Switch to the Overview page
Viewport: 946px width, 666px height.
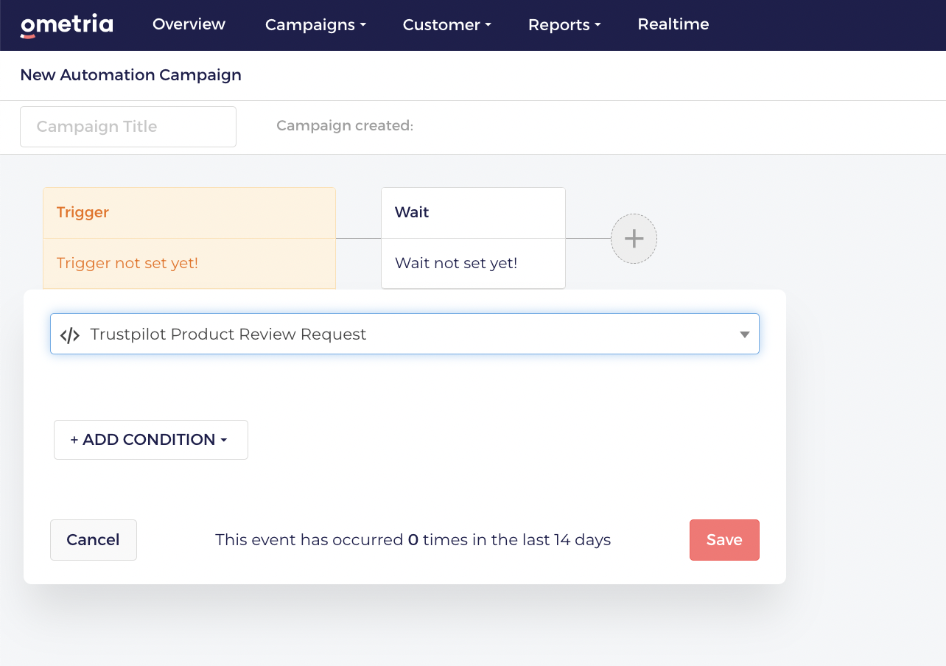click(189, 24)
